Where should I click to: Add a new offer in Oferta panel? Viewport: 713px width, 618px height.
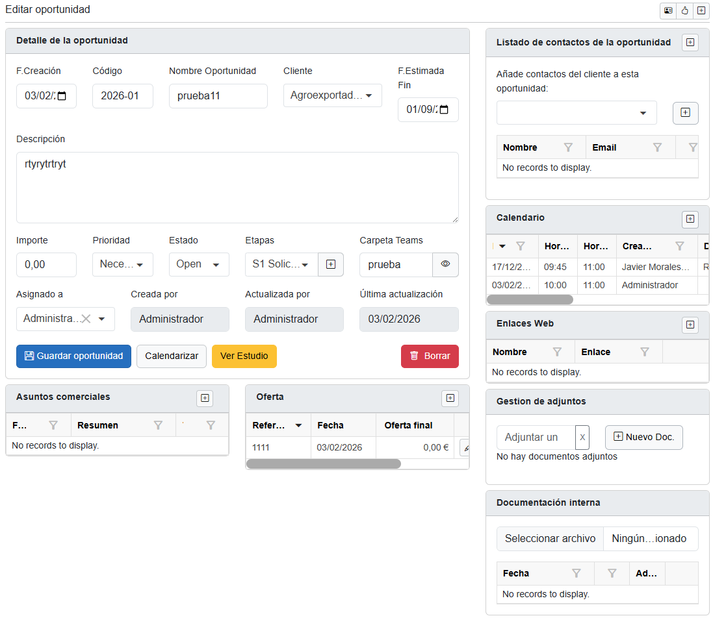450,398
